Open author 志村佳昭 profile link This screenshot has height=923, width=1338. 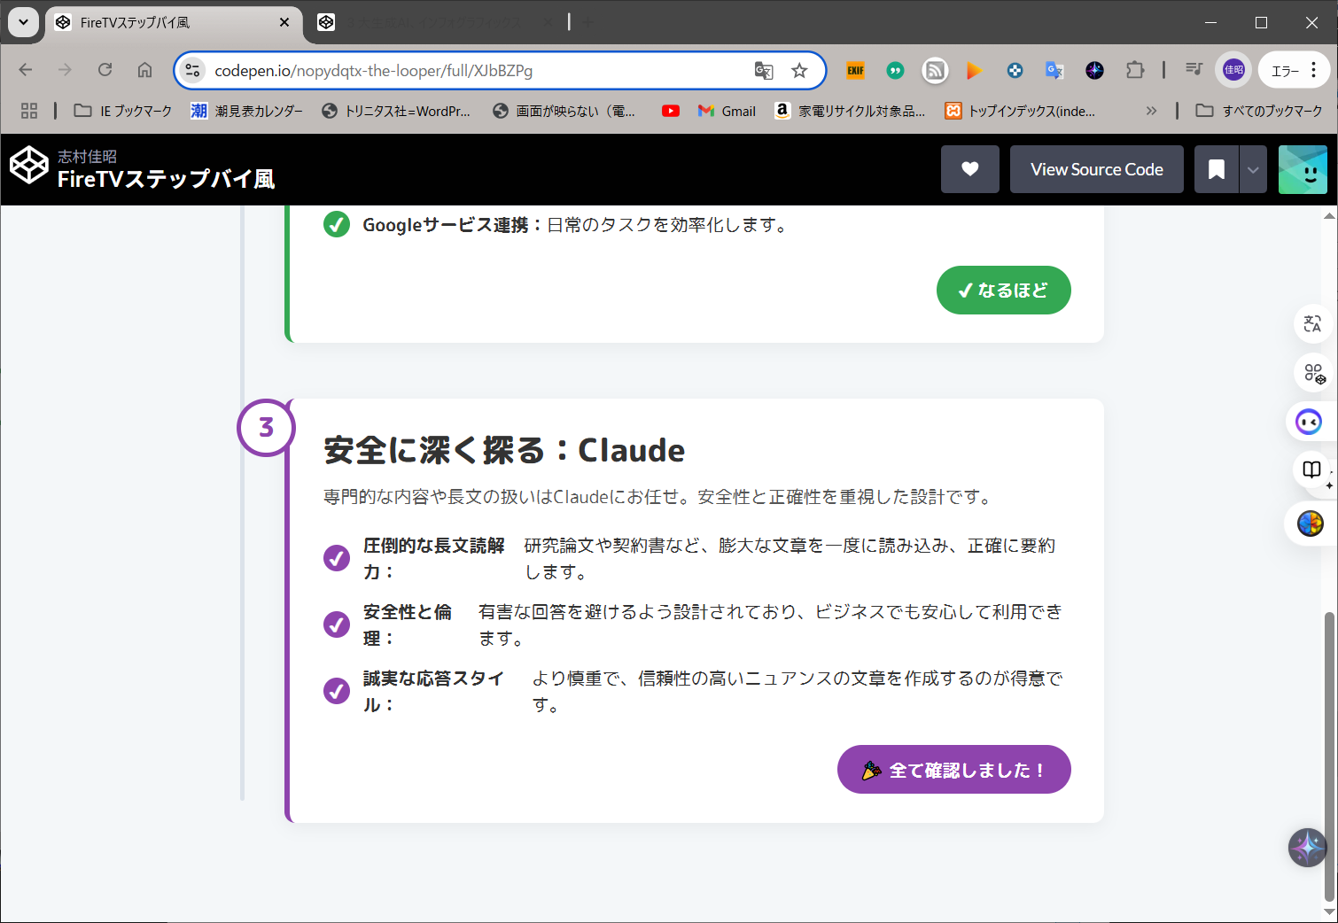pyautogui.click(x=87, y=156)
